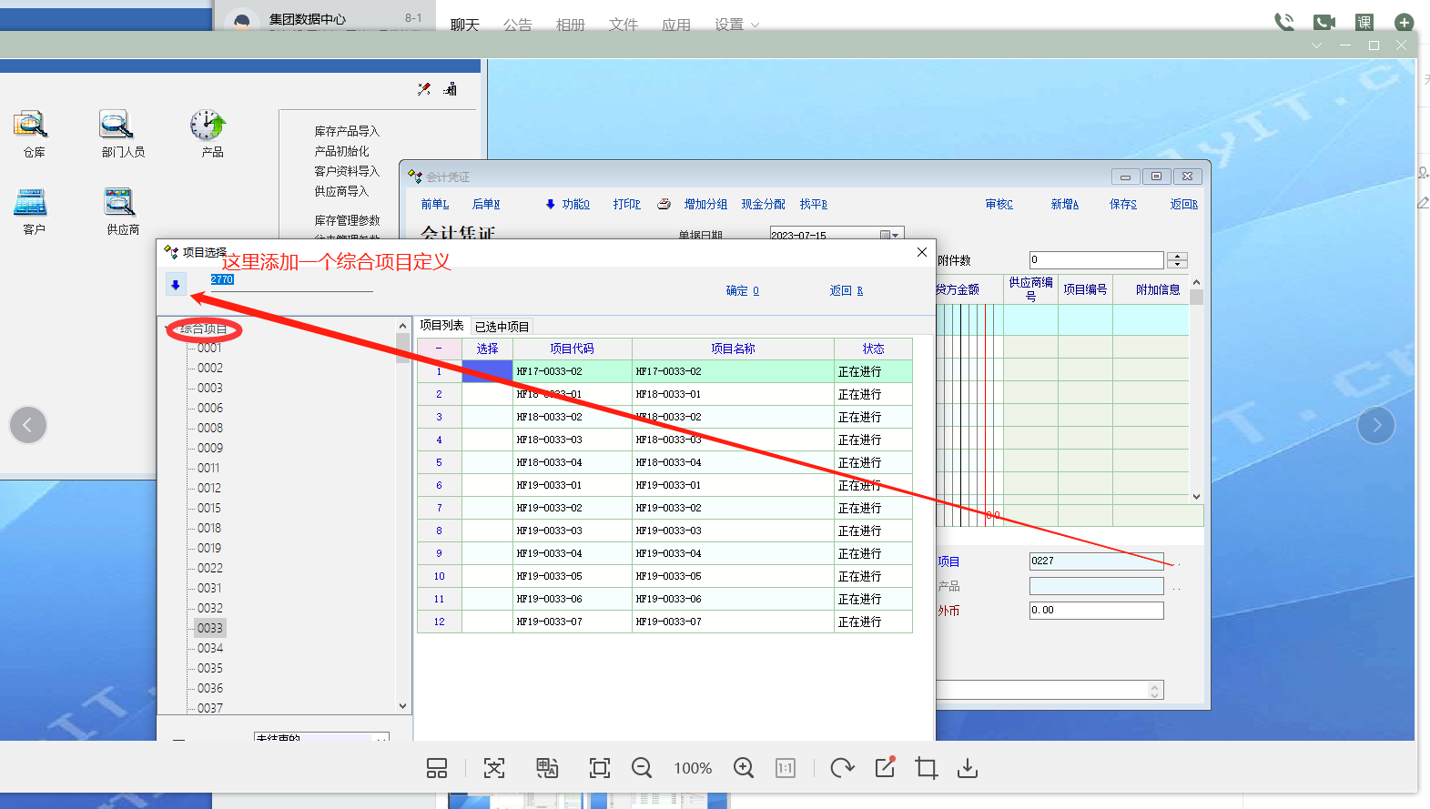The image size is (1430, 809).
Task: Switch to the 文件 tab
Action: 623,25
